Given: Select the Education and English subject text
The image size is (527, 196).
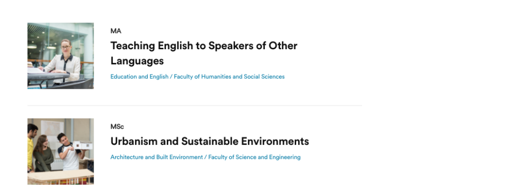Looking at the screenshot, I should (x=139, y=77).
